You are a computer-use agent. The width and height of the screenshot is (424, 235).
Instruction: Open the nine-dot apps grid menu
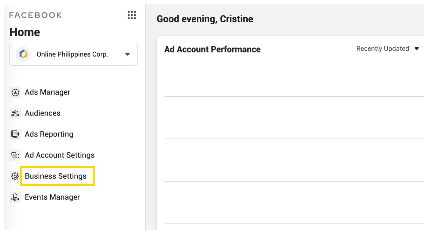click(x=132, y=15)
